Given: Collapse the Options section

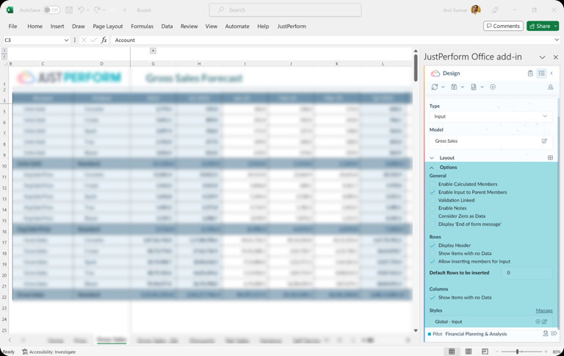Looking at the screenshot, I should (432, 168).
